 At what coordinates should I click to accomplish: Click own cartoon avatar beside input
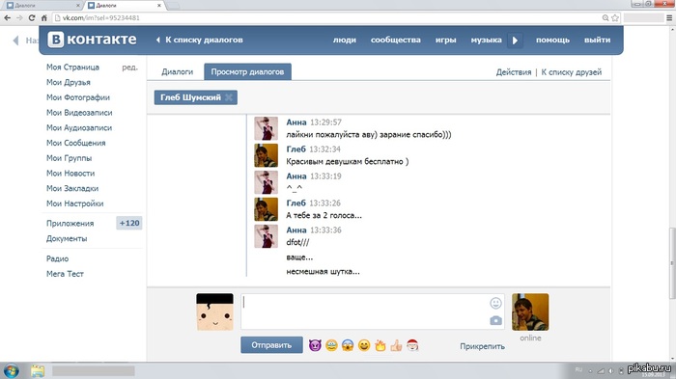point(214,311)
